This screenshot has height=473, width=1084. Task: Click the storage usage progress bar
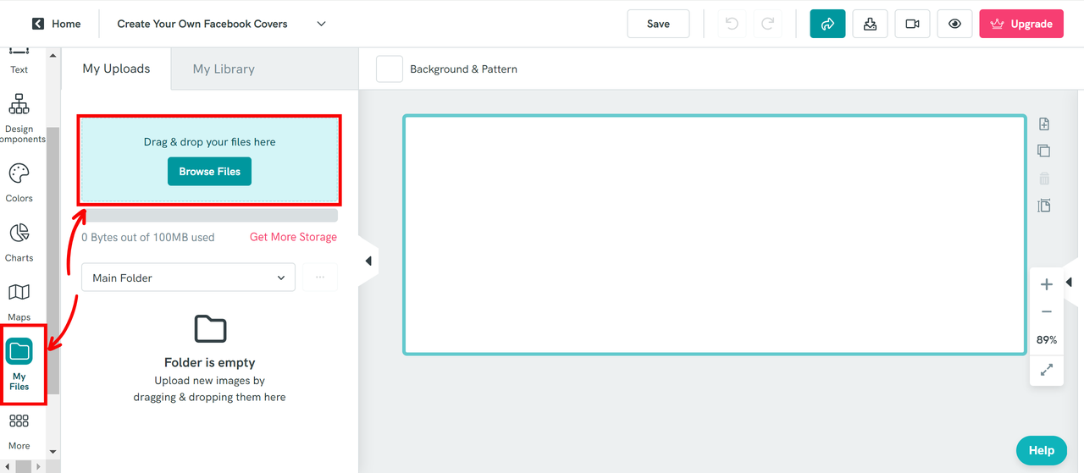(x=209, y=216)
